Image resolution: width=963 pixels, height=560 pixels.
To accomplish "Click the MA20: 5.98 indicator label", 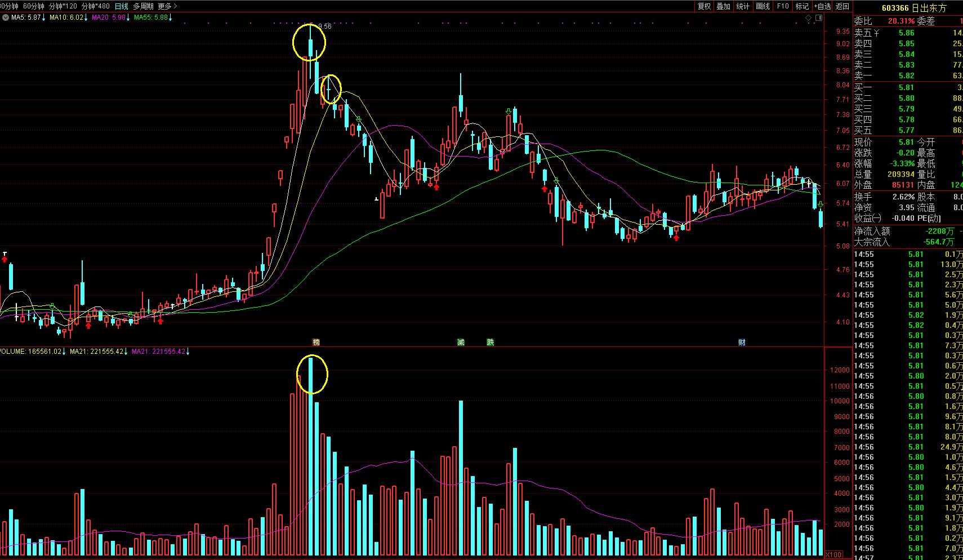I will click(110, 17).
